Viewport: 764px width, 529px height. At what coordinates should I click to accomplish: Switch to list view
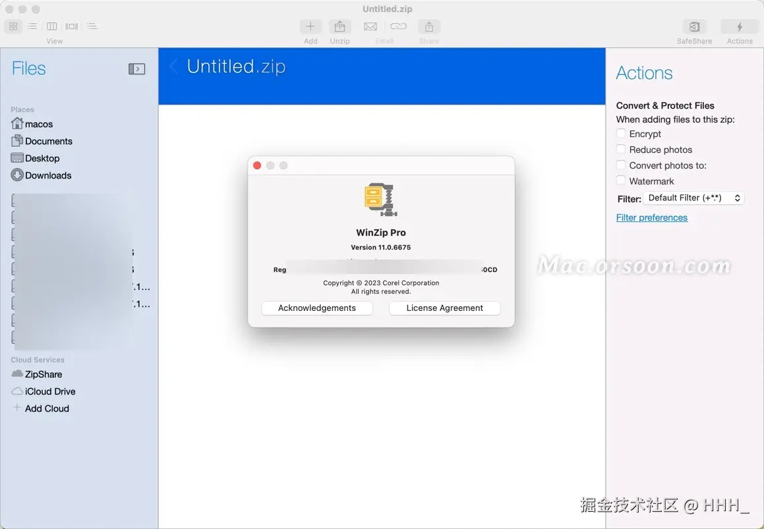click(x=32, y=26)
